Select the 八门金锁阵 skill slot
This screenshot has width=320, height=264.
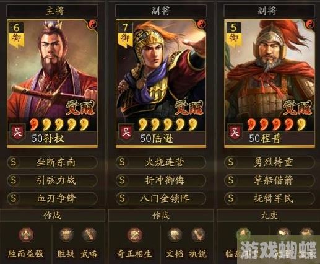click(161, 198)
